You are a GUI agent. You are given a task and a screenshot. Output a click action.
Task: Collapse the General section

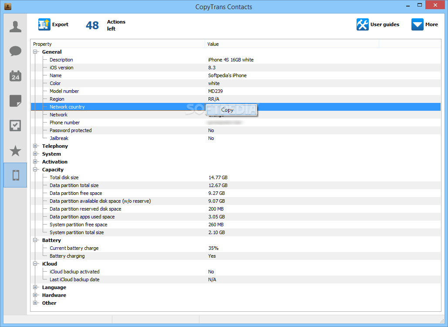(x=35, y=52)
